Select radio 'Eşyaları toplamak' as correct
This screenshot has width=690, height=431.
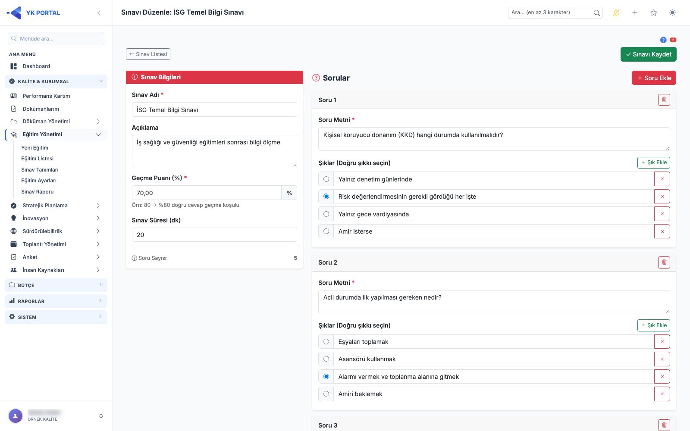pyautogui.click(x=326, y=342)
